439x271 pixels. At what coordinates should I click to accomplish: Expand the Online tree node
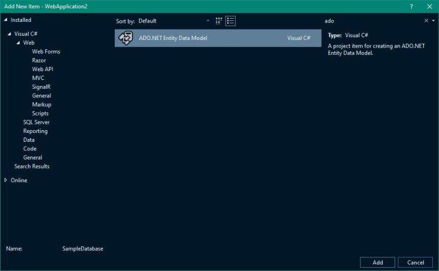[x=5, y=180]
